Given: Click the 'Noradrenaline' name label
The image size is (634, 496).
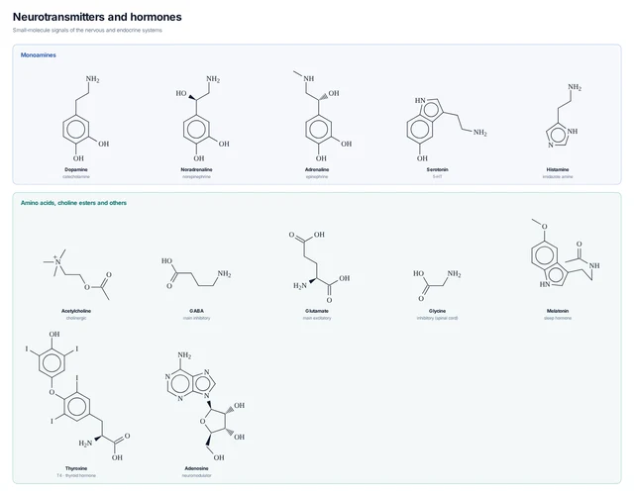Looking at the screenshot, I should point(196,169).
